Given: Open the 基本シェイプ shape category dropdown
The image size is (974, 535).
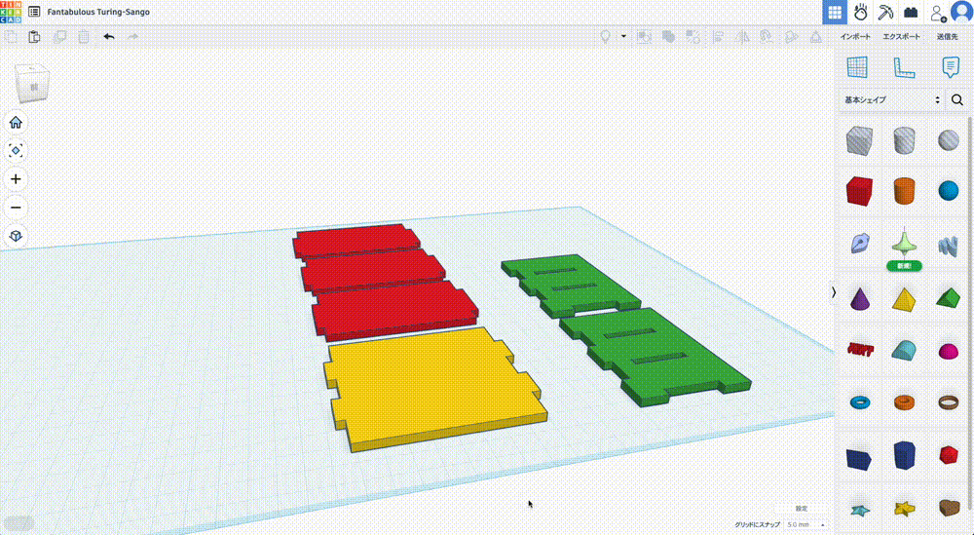Looking at the screenshot, I should (x=892, y=99).
